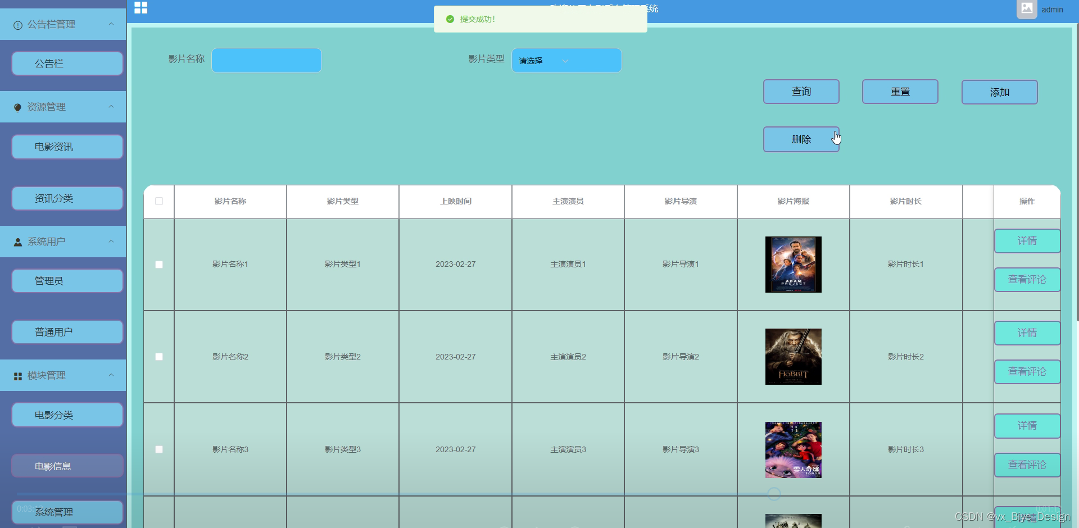Open 查看评论 for 影片名称1
This screenshot has height=528, width=1079.
[1027, 280]
